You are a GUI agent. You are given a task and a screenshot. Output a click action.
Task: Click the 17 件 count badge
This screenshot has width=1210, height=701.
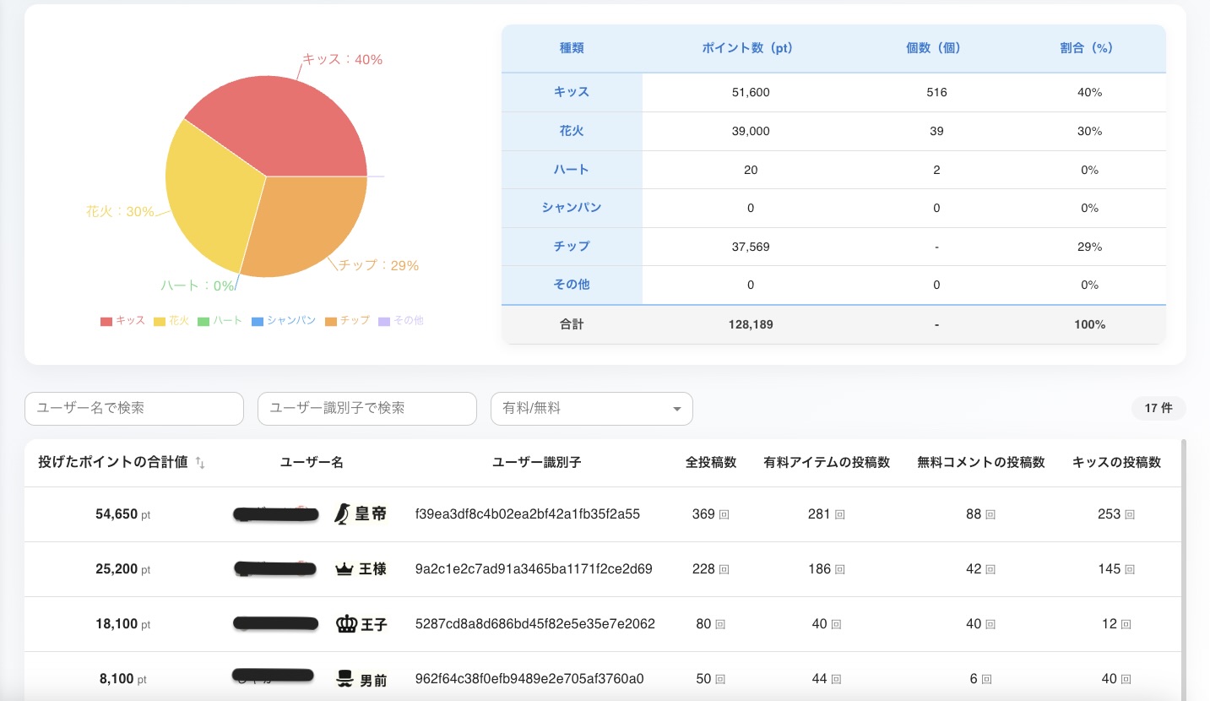(x=1158, y=408)
